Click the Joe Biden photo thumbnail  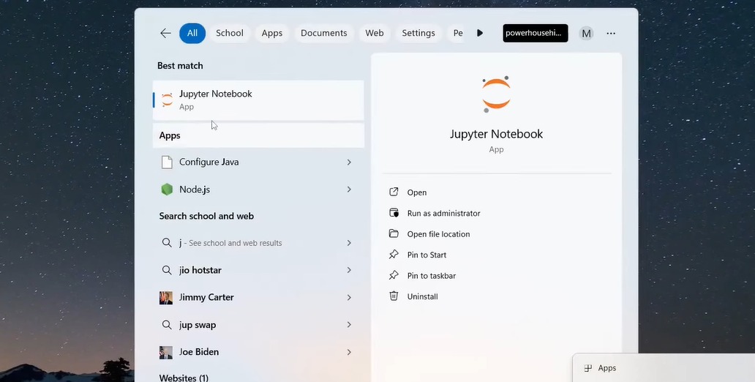(x=165, y=353)
